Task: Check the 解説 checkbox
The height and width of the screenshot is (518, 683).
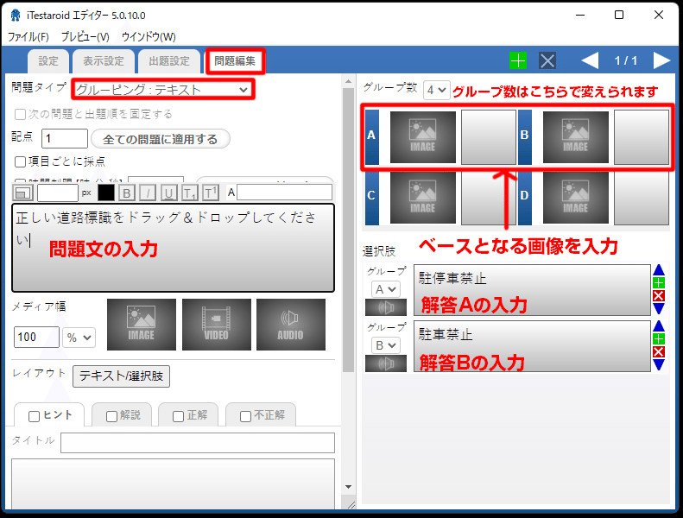Action: (x=112, y=416)
